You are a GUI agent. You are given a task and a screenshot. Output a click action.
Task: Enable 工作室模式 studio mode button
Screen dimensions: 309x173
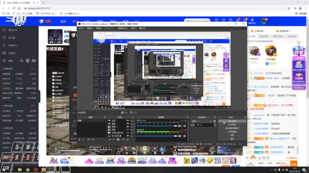pos(232,132)
